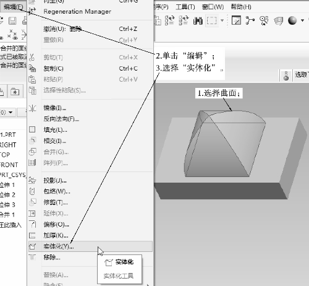The height and width of the screenshot is (286, 309).
Task: Select 重做(R) menu entry
Action: pyautogui.click(x=91, y=40)
